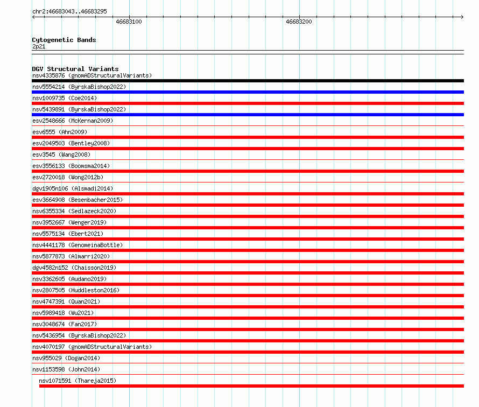Open variant nsv3362605 (Audano2019)
The height and width of the screenshot is (407, 479).
69,279
